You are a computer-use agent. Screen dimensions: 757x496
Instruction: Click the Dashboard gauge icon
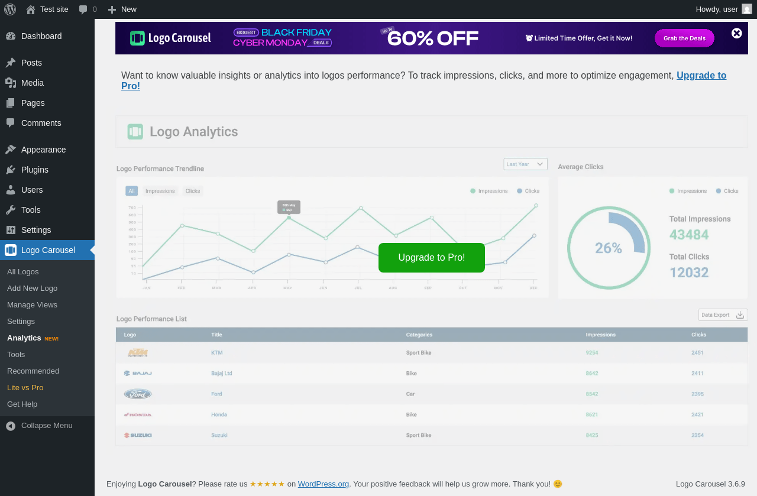[x=11, y=36]
